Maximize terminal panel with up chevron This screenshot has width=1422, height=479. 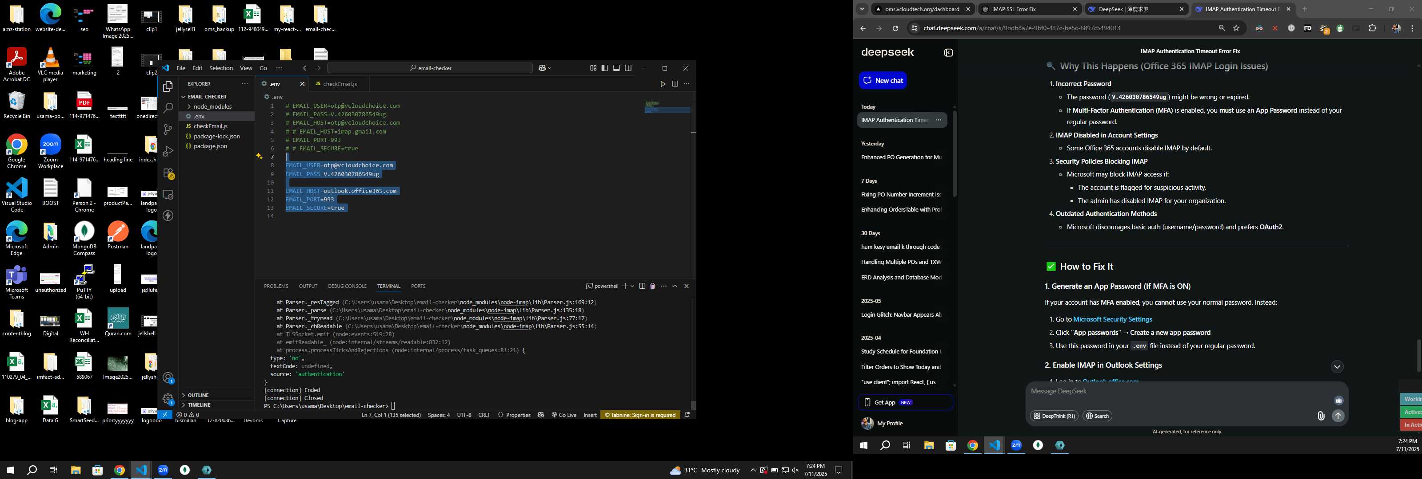point(675,286)
